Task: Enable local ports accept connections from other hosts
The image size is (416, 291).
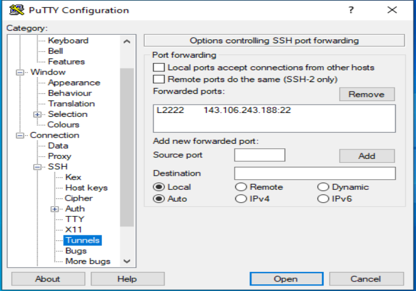Action: (159, 67)
